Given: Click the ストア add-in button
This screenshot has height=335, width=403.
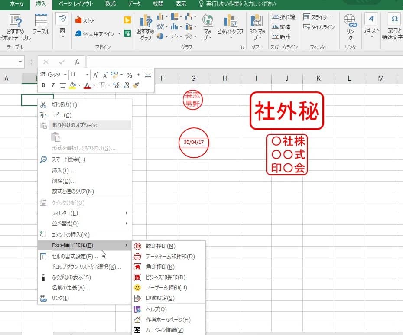Looking at the screenshot, I should 85,20.
